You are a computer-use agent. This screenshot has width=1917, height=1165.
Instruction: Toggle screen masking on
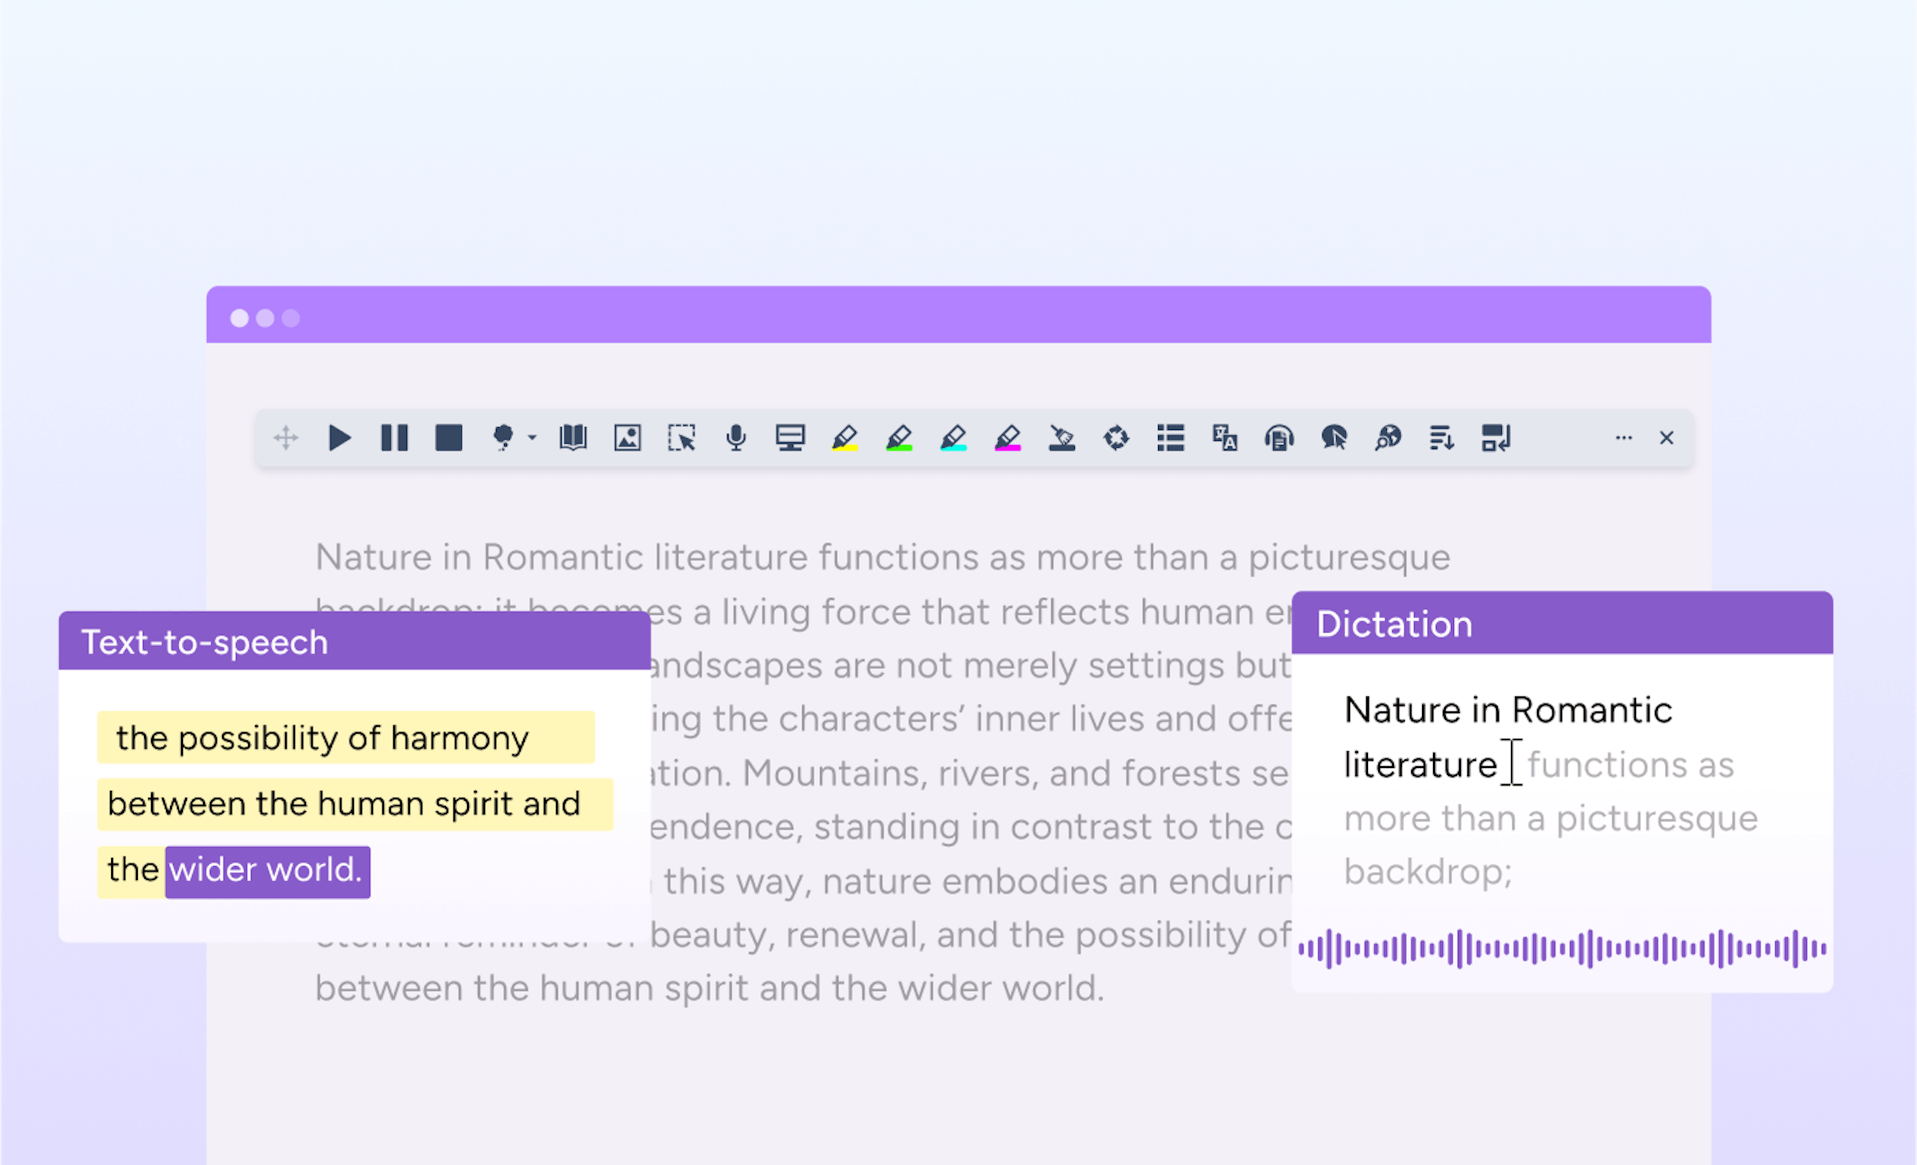[x=791, y=438]
